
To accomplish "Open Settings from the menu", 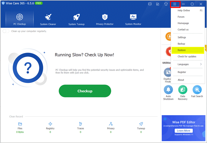I will [x=188, y=37].
